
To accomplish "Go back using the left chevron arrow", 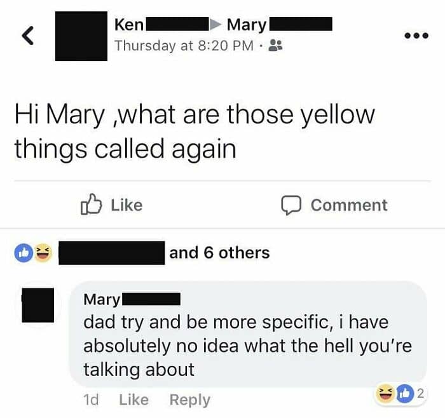I will click(27, 37).
